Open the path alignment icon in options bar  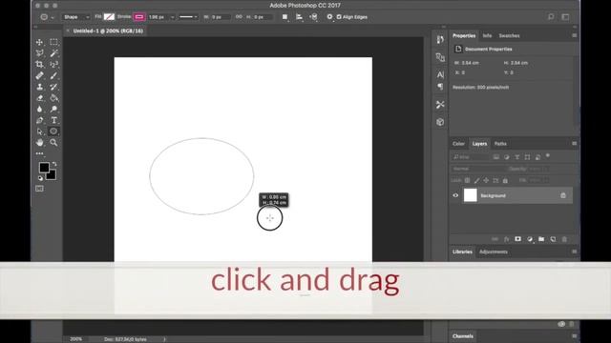click(x=299, y=17)
